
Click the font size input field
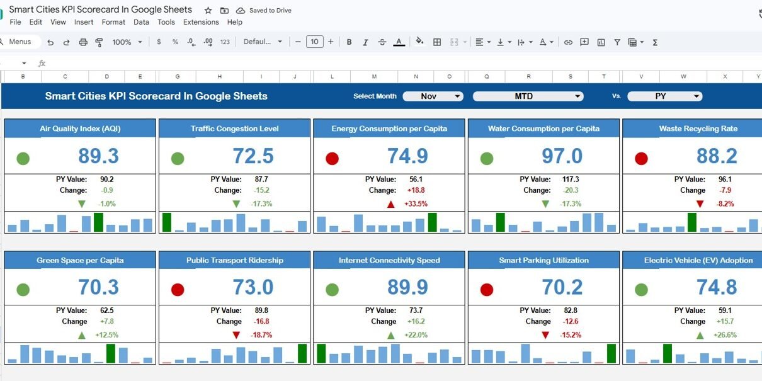(x=314, y=42)
